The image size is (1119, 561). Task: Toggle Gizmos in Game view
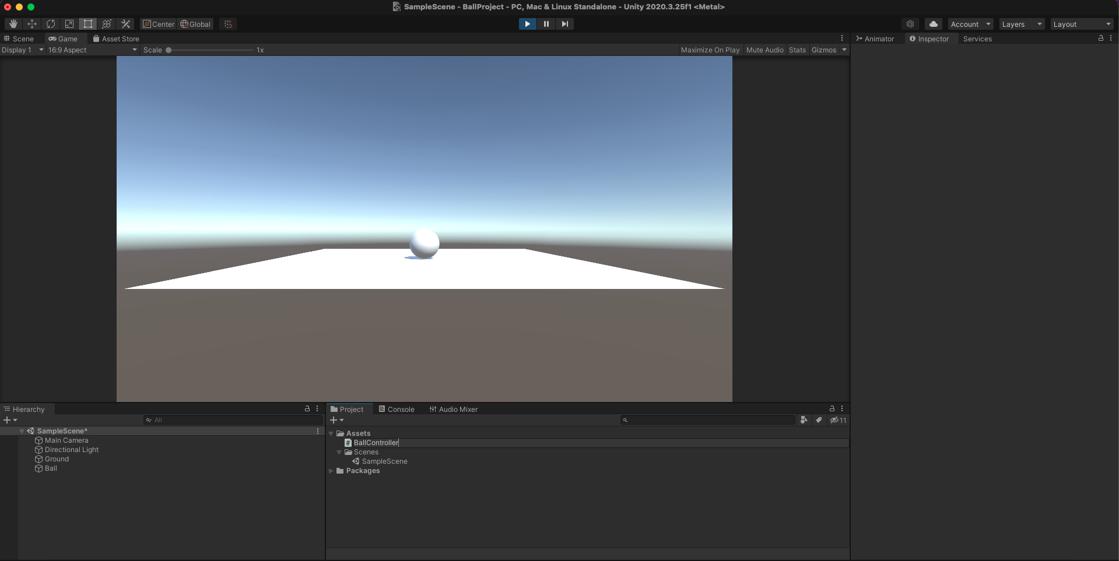coord(823,50)
